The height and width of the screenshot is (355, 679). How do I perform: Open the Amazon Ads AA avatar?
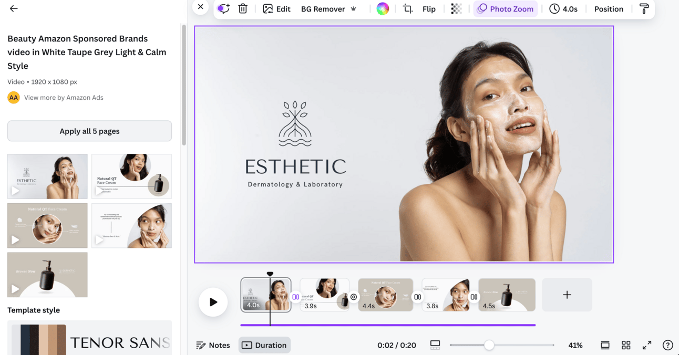click(x=14, y=98)
